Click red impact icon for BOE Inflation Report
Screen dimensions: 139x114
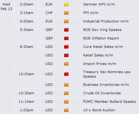click(x=66, y=38)
